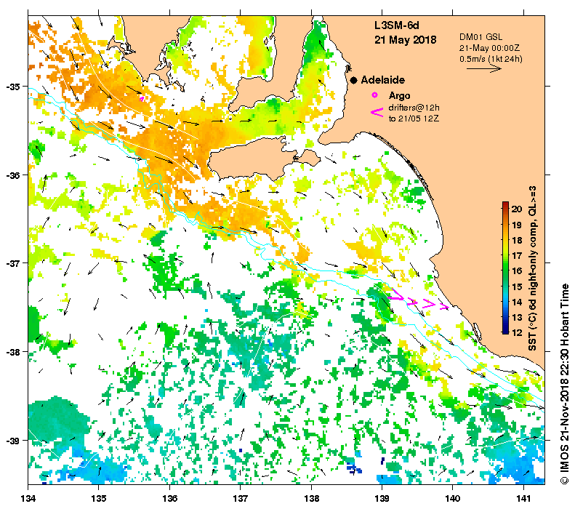Click the SST colorbar axis title
The image size is (575, 509).
[532, 268]
